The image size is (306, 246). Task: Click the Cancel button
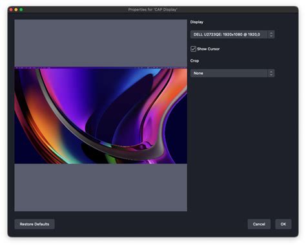click(259, 224)
